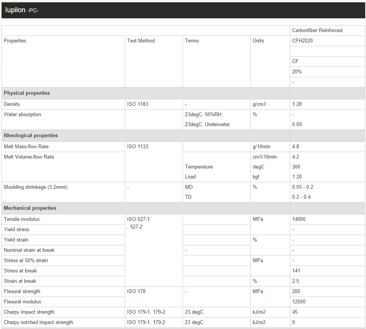Select the flexural modulus value '12500'
This screenshot has width=366, height=329.
[299, 302]
